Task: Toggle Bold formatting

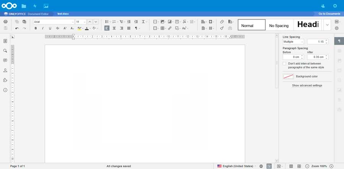Action: 36,28
